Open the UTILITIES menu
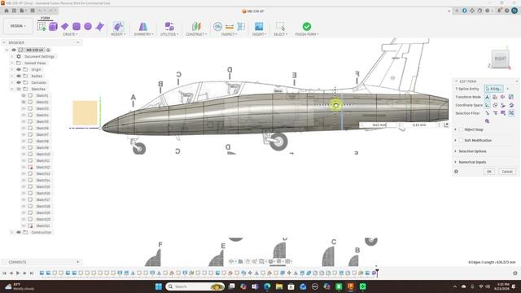Viewport: 521px width, 293px height. pos(169,34)
